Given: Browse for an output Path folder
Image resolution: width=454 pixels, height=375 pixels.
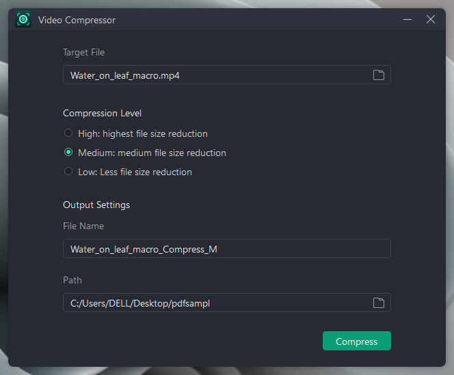Looking at the screenshot, I should [x=378, y=302].
